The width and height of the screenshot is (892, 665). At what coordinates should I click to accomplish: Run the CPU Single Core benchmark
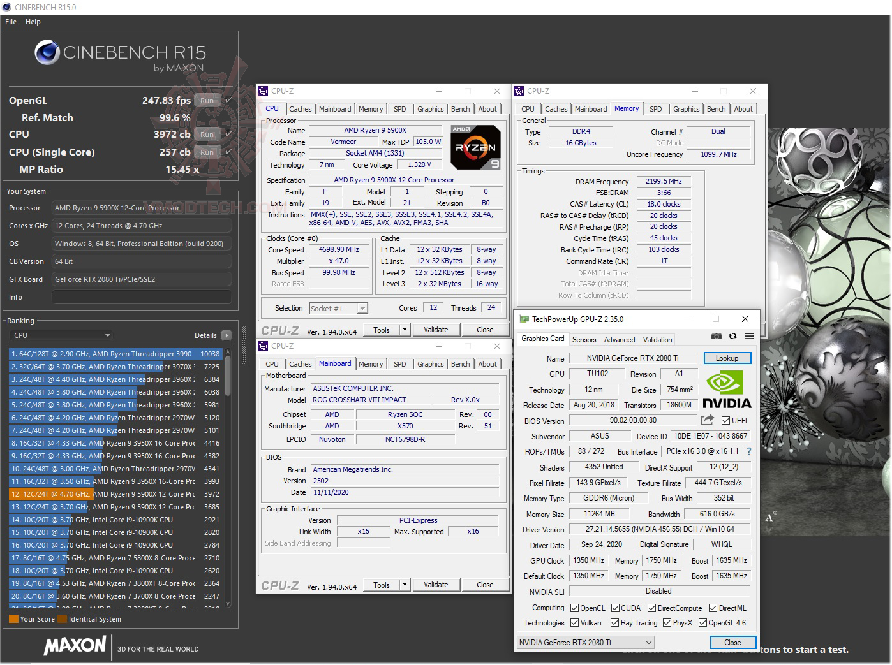(207, 152)
